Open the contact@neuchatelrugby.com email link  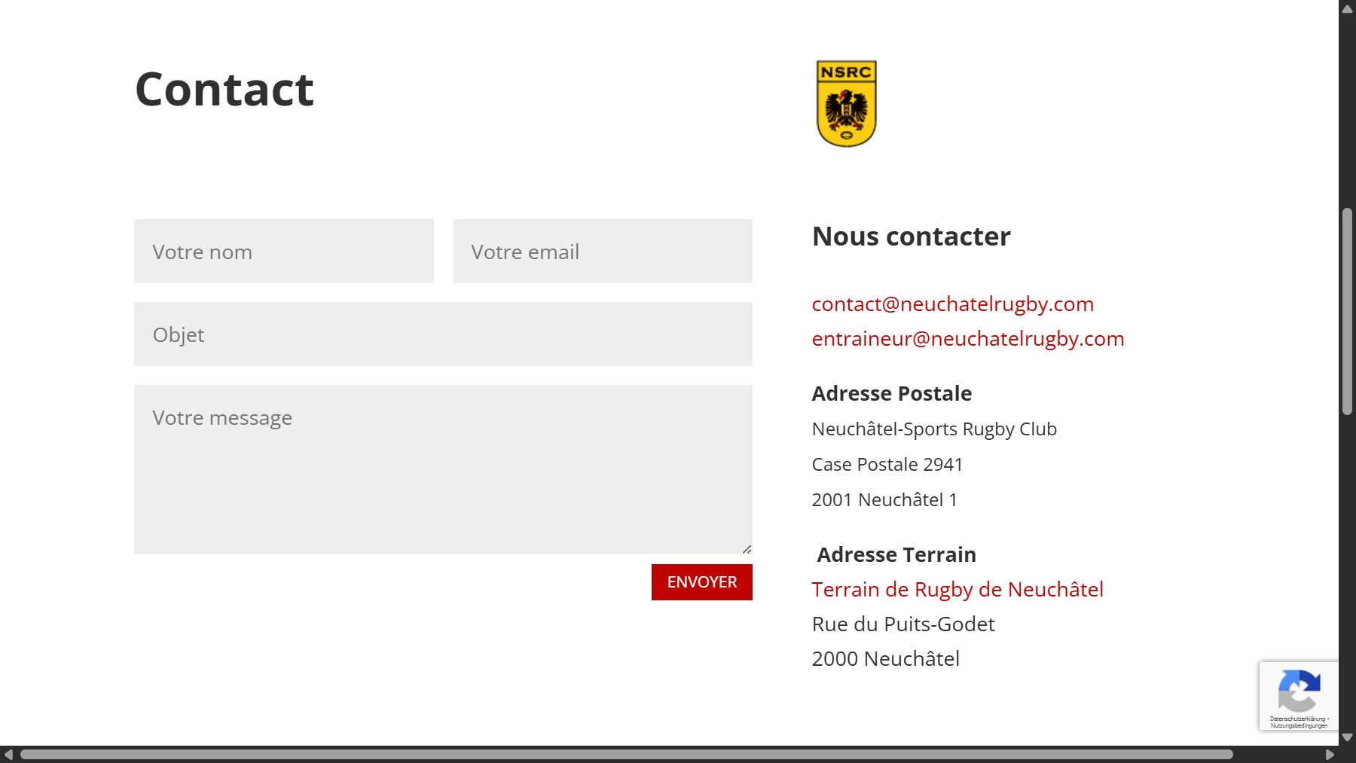point(952,304)
